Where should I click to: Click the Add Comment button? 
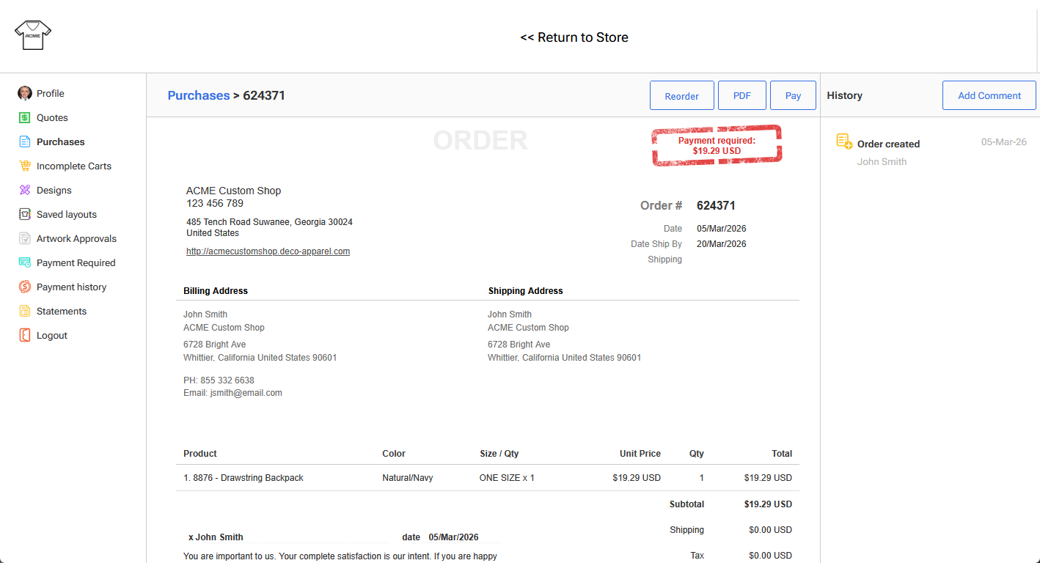pos(989,95)
